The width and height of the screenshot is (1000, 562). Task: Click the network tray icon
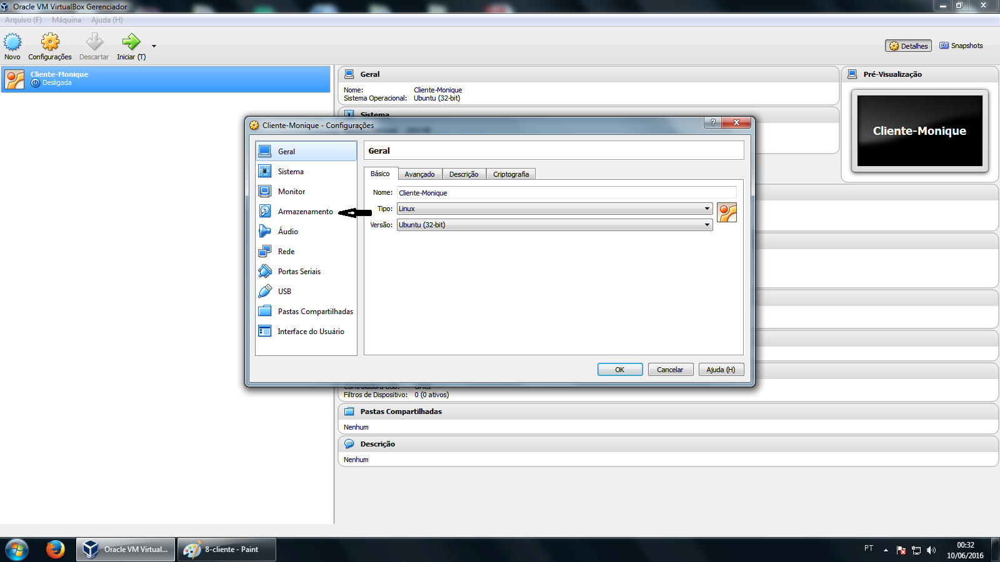pyautogui.click(x=916, y=550)
